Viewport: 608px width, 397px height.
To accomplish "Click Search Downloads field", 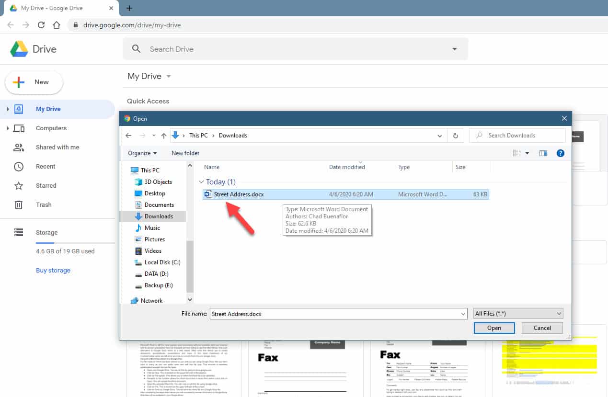I will tap(517, 136).
